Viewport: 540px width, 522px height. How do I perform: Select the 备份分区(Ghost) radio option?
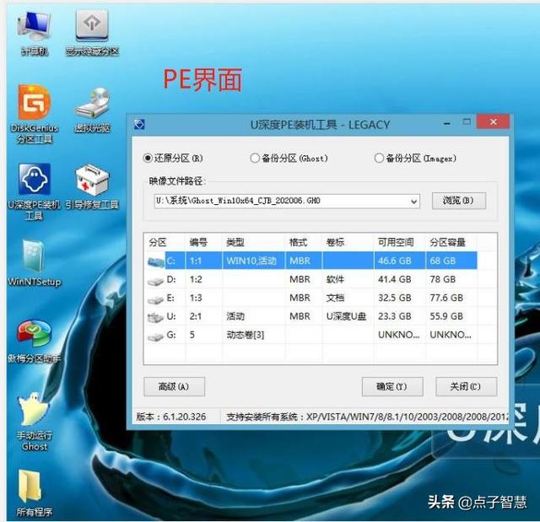pos(289,159)
